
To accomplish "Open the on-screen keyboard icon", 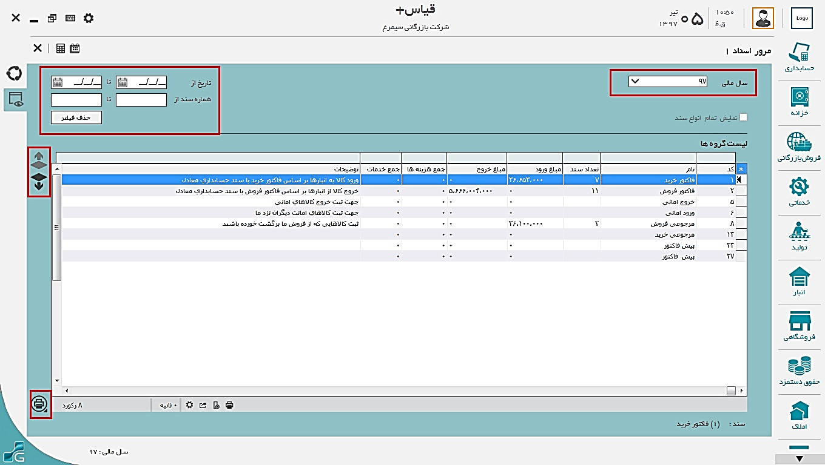I will tap(70, 18).
